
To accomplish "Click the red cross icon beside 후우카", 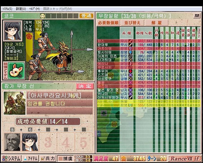I will [x=130, y=71].
